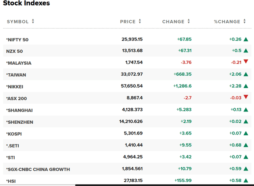Select the percent change +2.28
254x186 pixels.
click(x=235, y=86)
